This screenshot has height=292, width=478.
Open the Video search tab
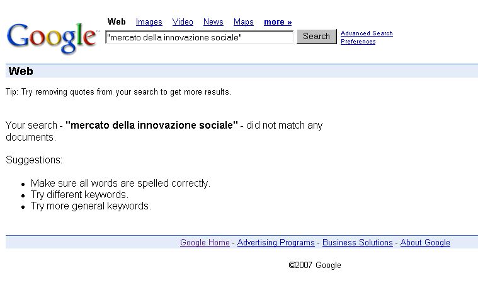(183, 22)
